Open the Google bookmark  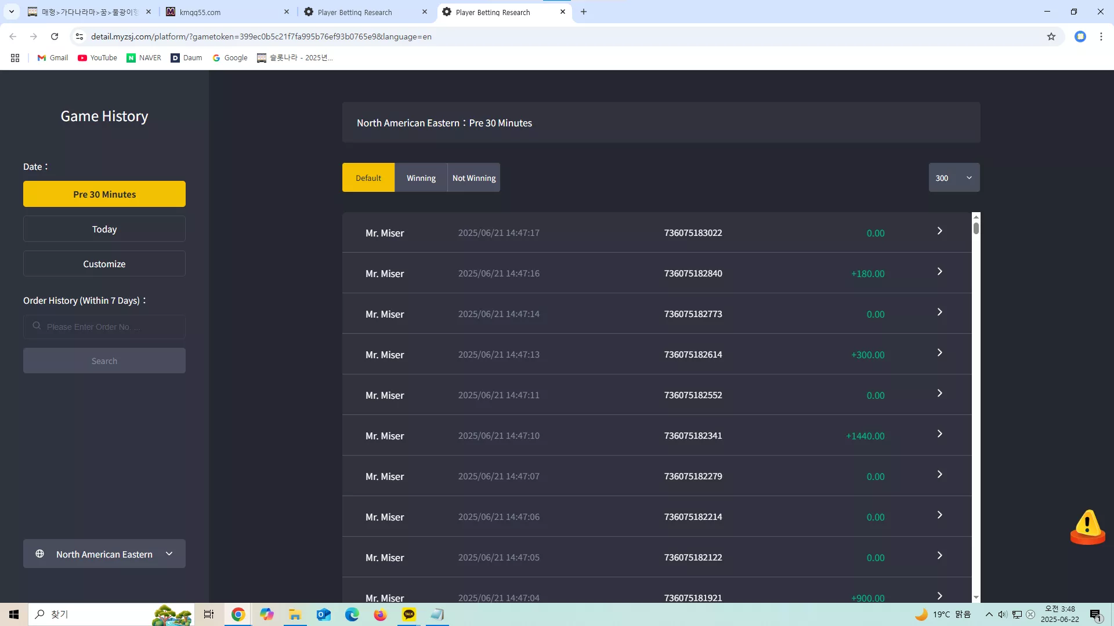tap(230, 58)
